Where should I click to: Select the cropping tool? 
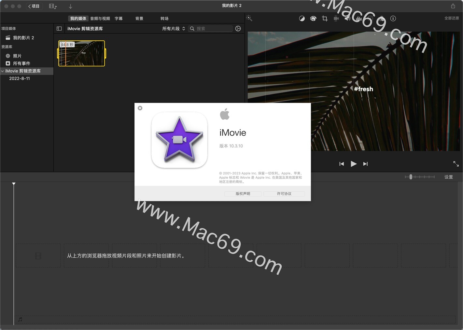(325, 19)
